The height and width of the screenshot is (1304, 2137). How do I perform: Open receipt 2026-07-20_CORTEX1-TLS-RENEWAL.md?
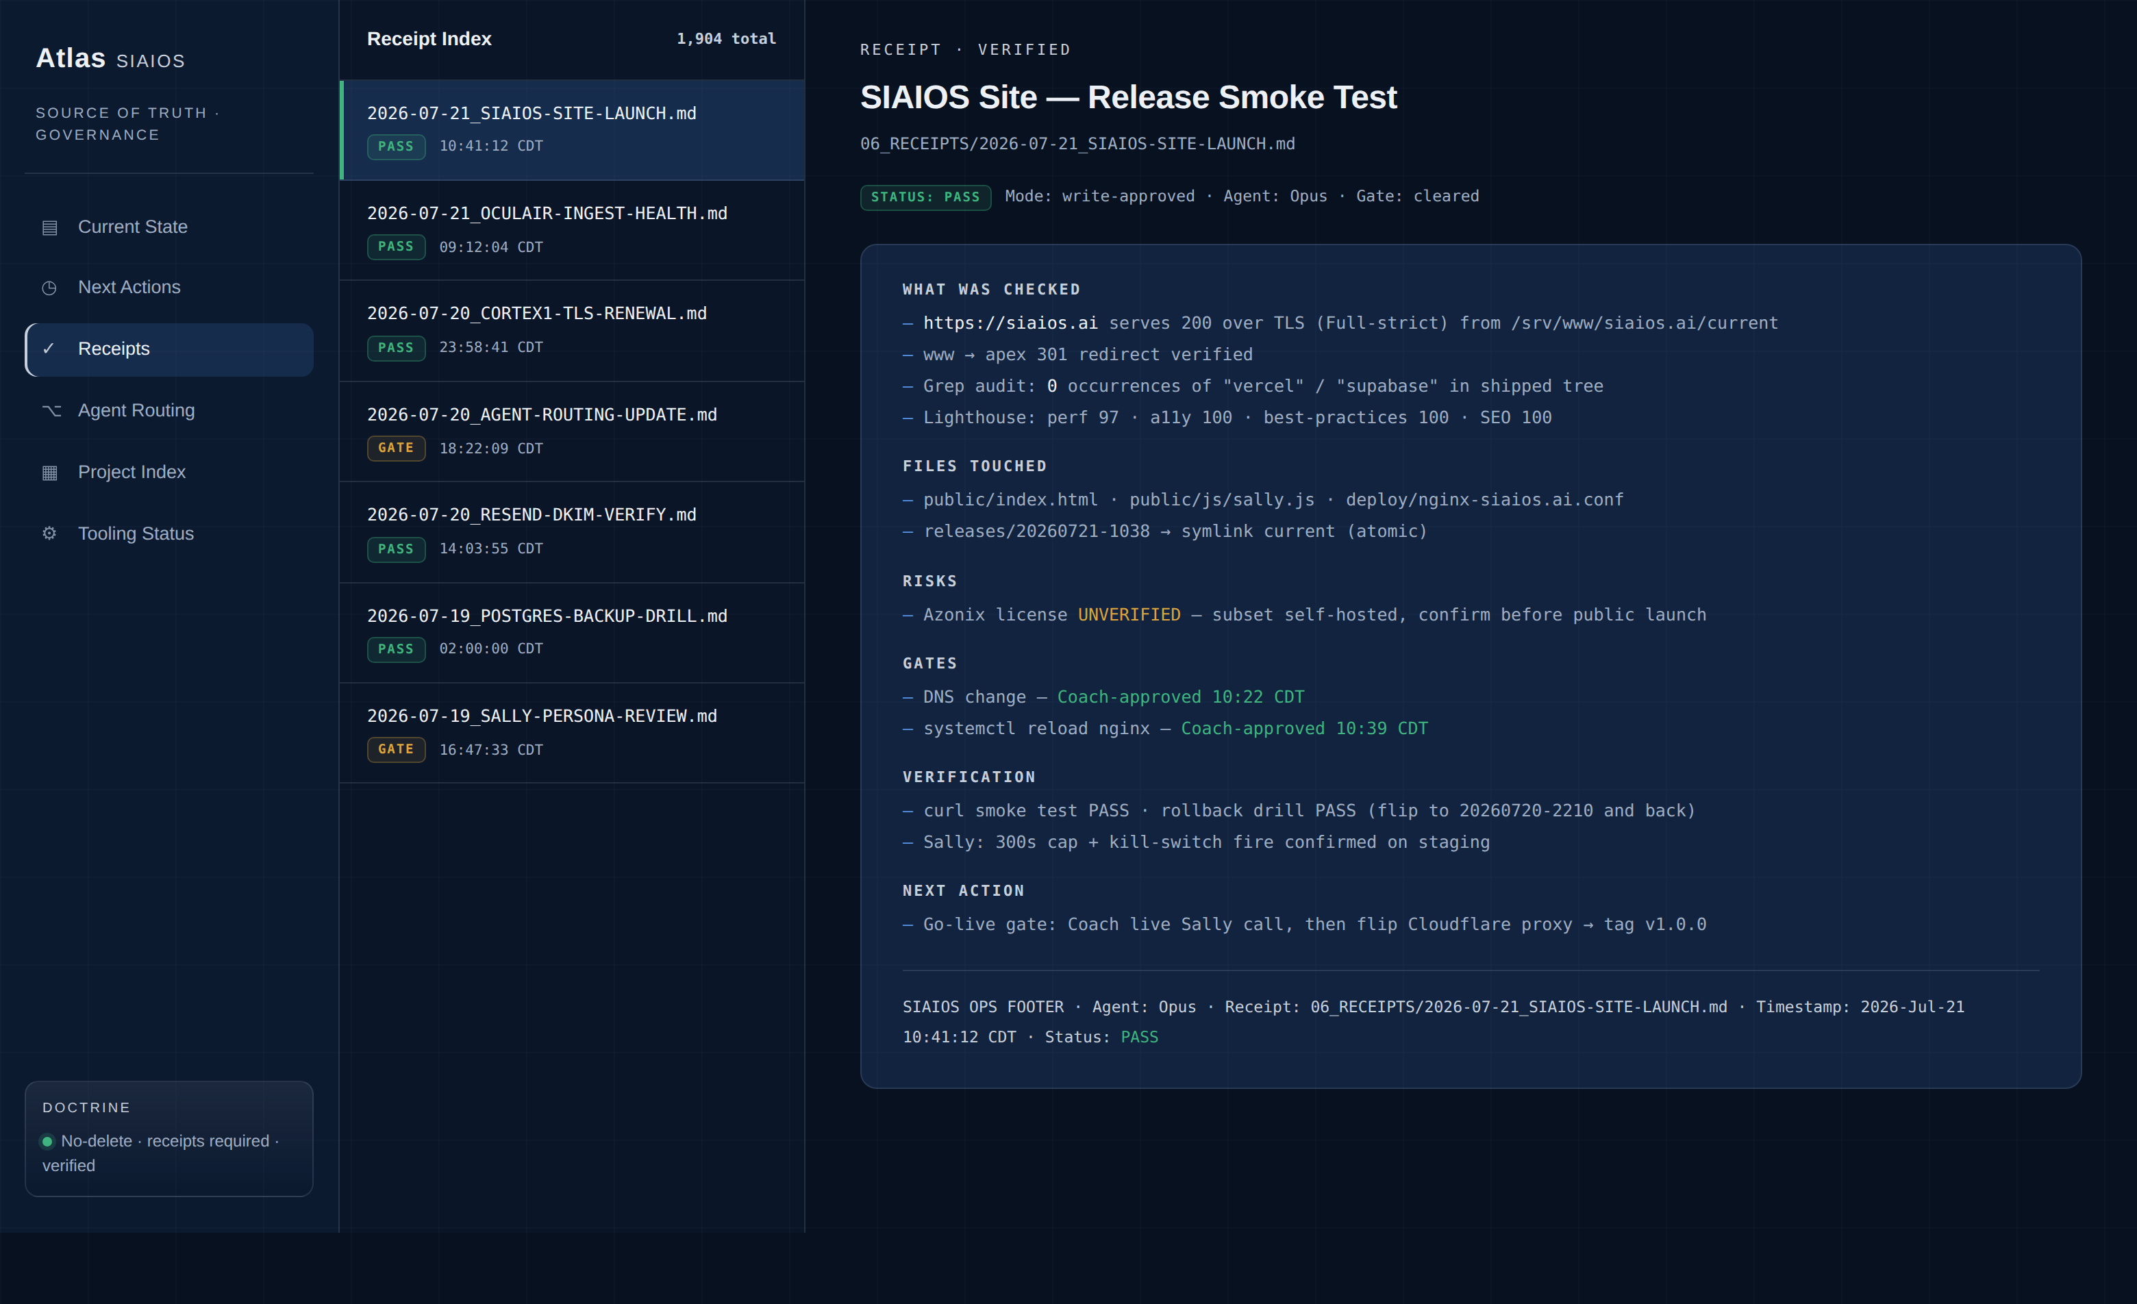pyautogui.click(x=573, y=330)
